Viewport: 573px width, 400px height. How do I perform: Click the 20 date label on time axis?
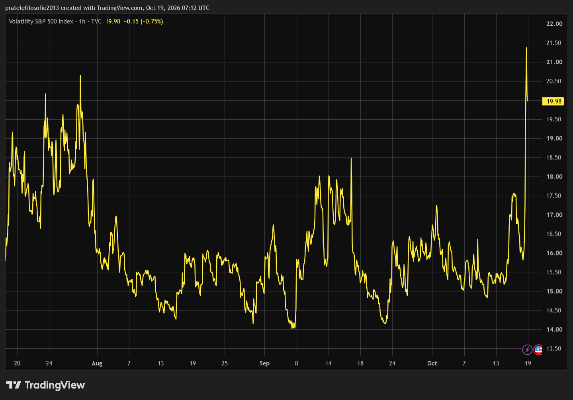coord(17,363)
